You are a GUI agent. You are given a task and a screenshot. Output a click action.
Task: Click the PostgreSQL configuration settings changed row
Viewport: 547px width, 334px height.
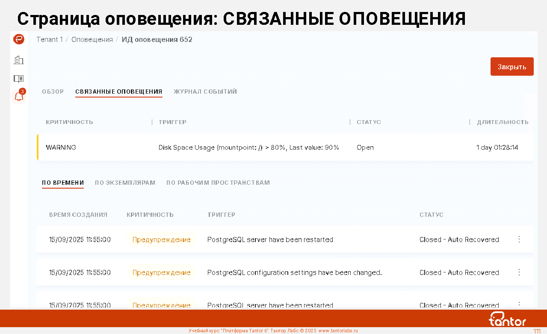click(x=294, y=272)
